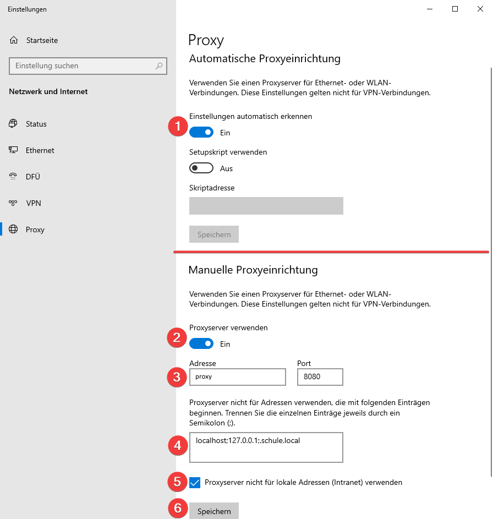Click the Port field showing 8080
The image size is (493, 519).
click(x=320, y=377)
